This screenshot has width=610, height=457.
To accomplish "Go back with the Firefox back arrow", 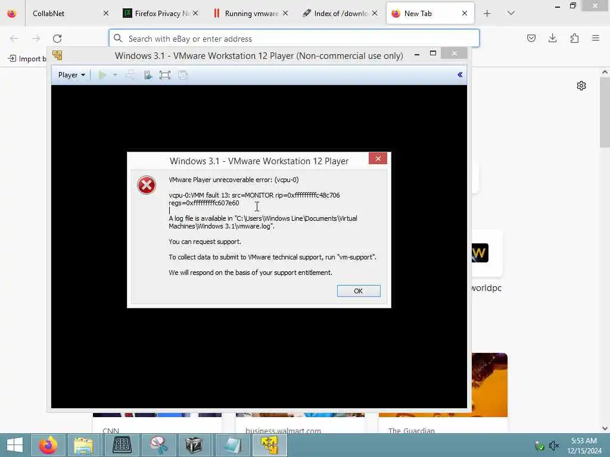I will point(14,39).
